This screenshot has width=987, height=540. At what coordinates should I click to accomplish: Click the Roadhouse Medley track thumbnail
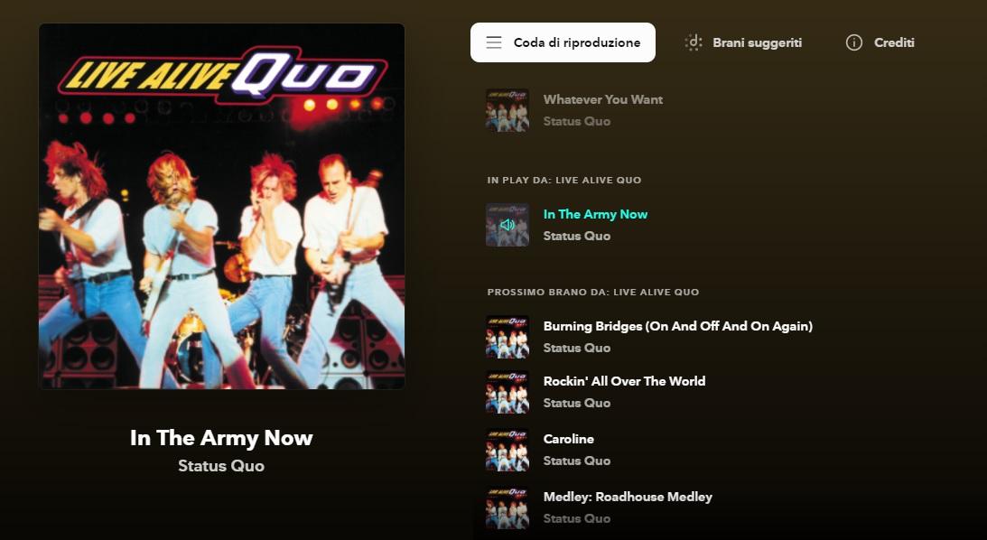[507, 507]
